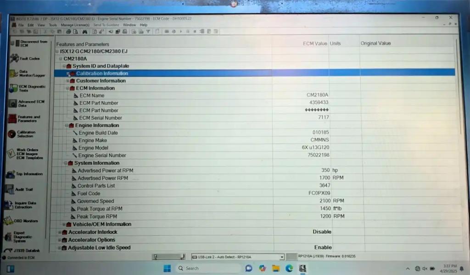Select the Governed Speed parameter row
Viewport: 470px width, 275px height.
tap(95, 201)
